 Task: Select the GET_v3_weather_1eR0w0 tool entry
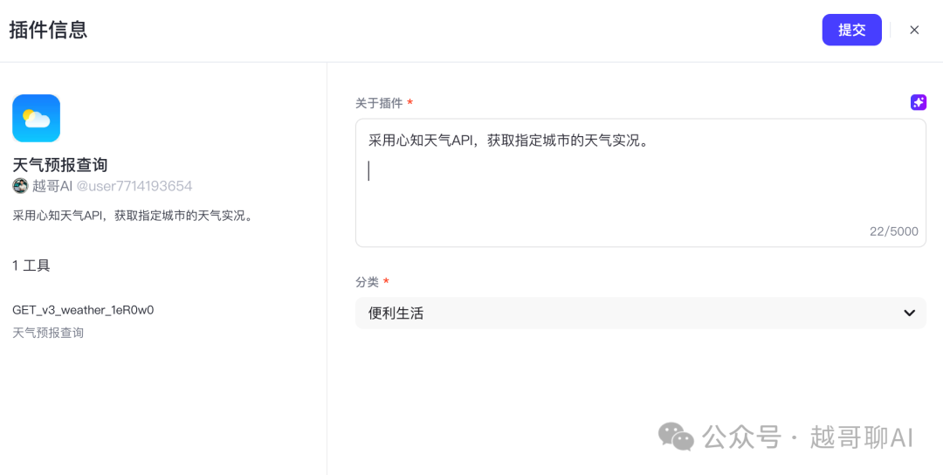[x=84, y=310]
